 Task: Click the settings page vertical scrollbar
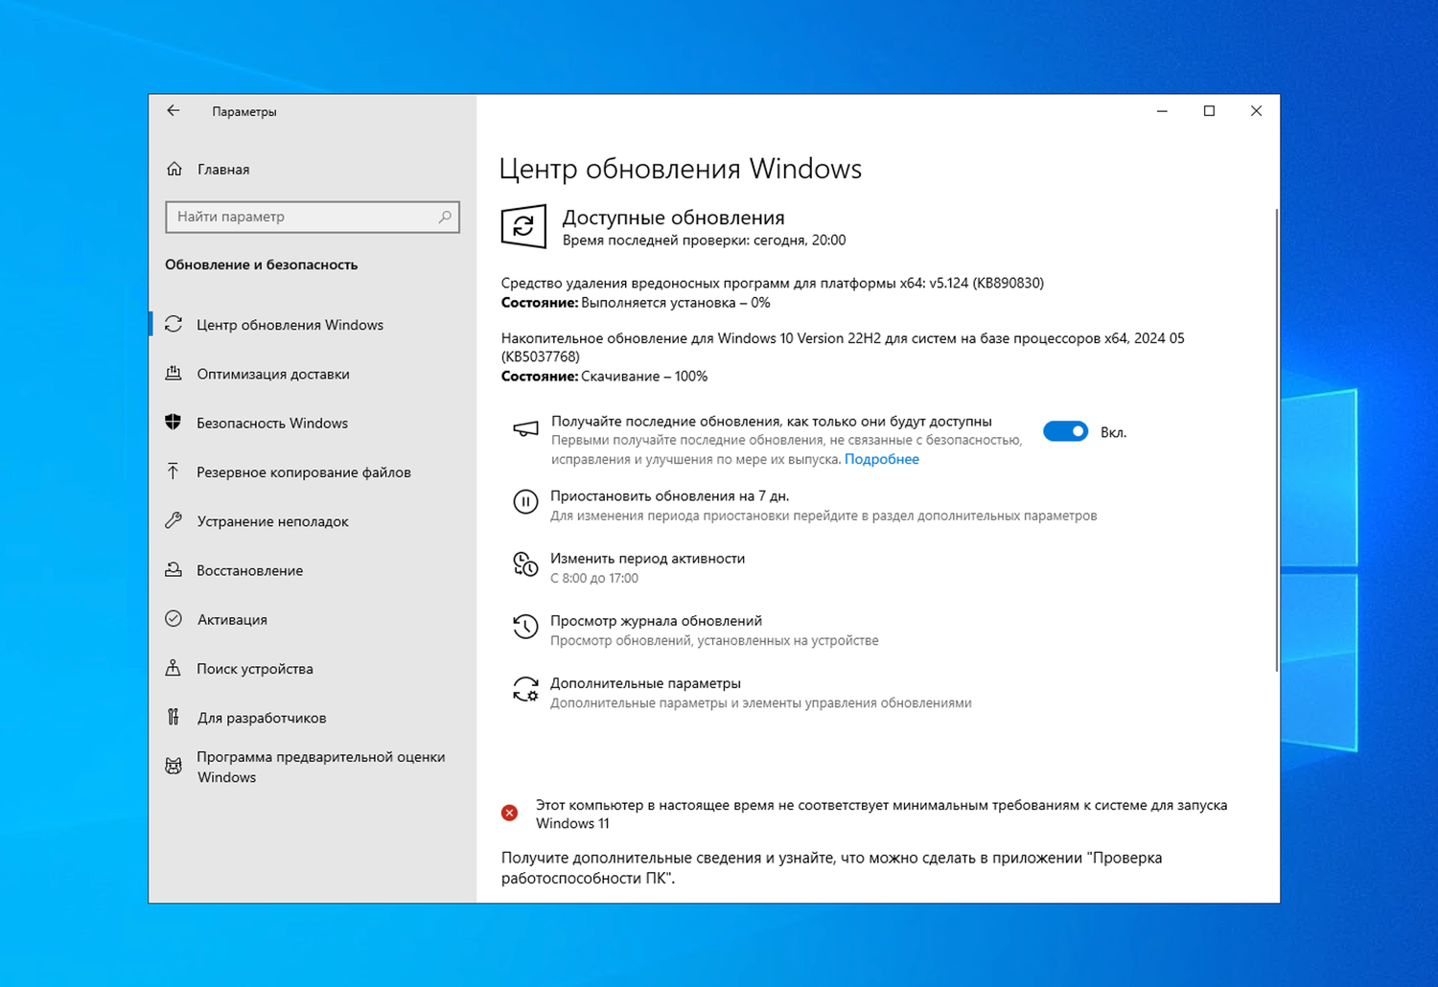click(x=1276, y=440)
